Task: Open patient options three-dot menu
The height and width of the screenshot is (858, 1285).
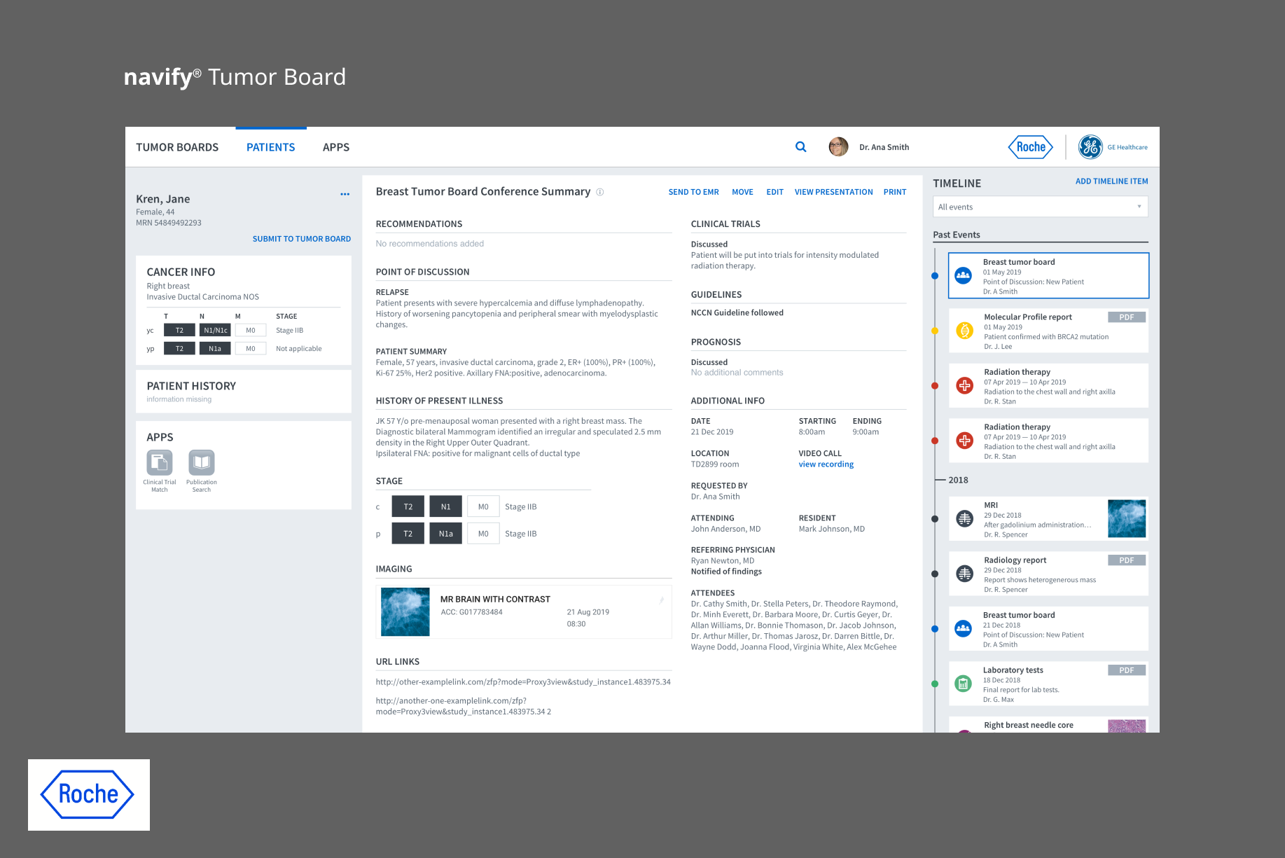Action: tap(345, 194)
